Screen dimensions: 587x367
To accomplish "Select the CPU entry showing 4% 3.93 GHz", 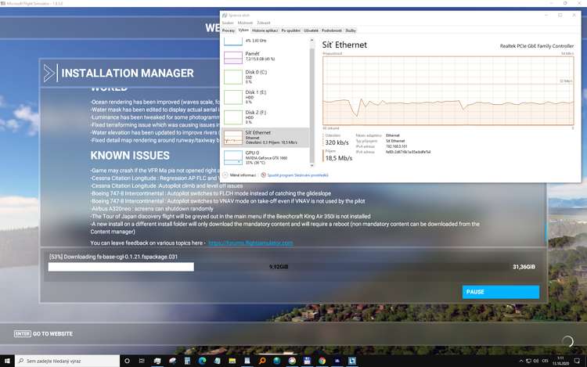I will 265,41.
